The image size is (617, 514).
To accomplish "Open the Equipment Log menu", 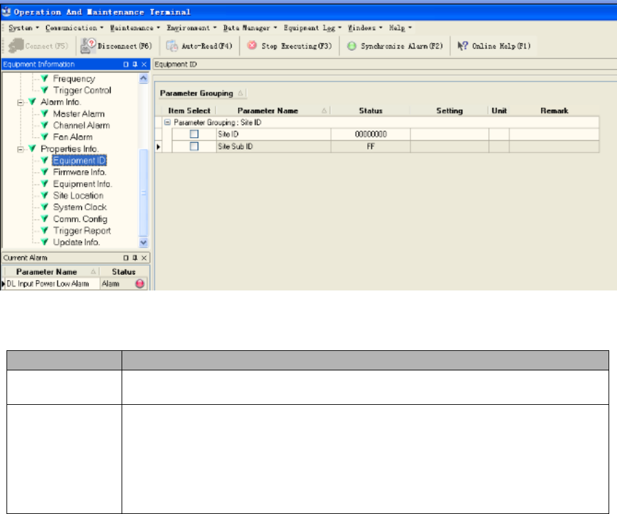I will pos(313,27).
